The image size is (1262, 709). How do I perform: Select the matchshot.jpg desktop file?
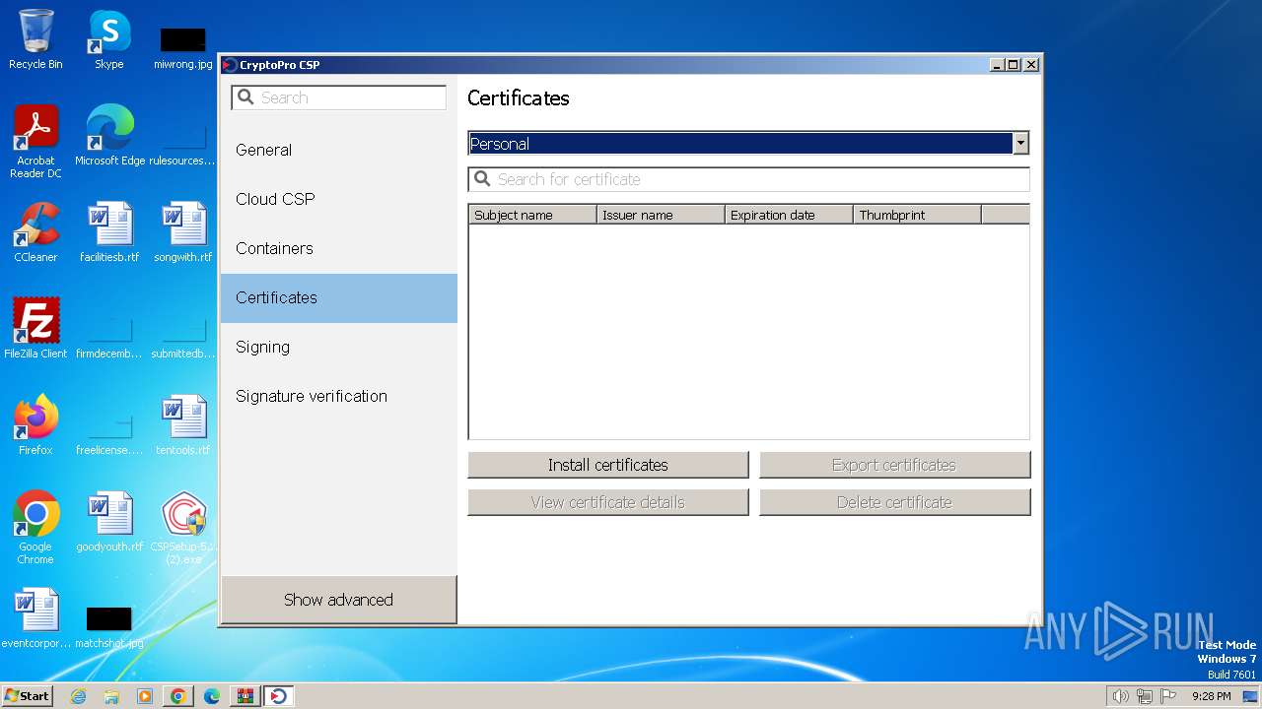[109, 626]
